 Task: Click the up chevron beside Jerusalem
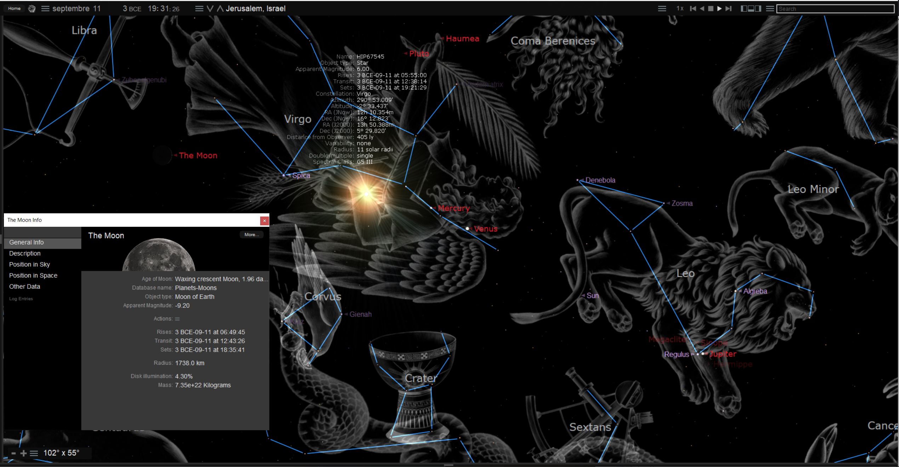click(x=220, y=8)
